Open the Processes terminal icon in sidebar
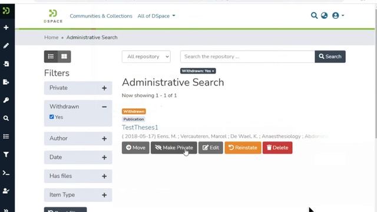This screenshot has height=212, width=377. tap(6, 173)
